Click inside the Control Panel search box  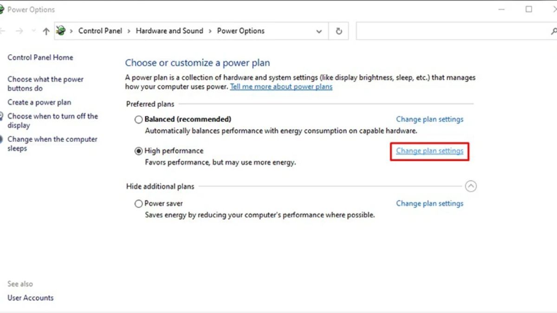[x=450, y=31]
